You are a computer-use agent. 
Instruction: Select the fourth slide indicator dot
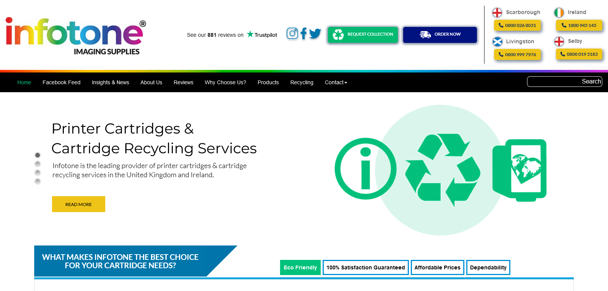(38, 181)
